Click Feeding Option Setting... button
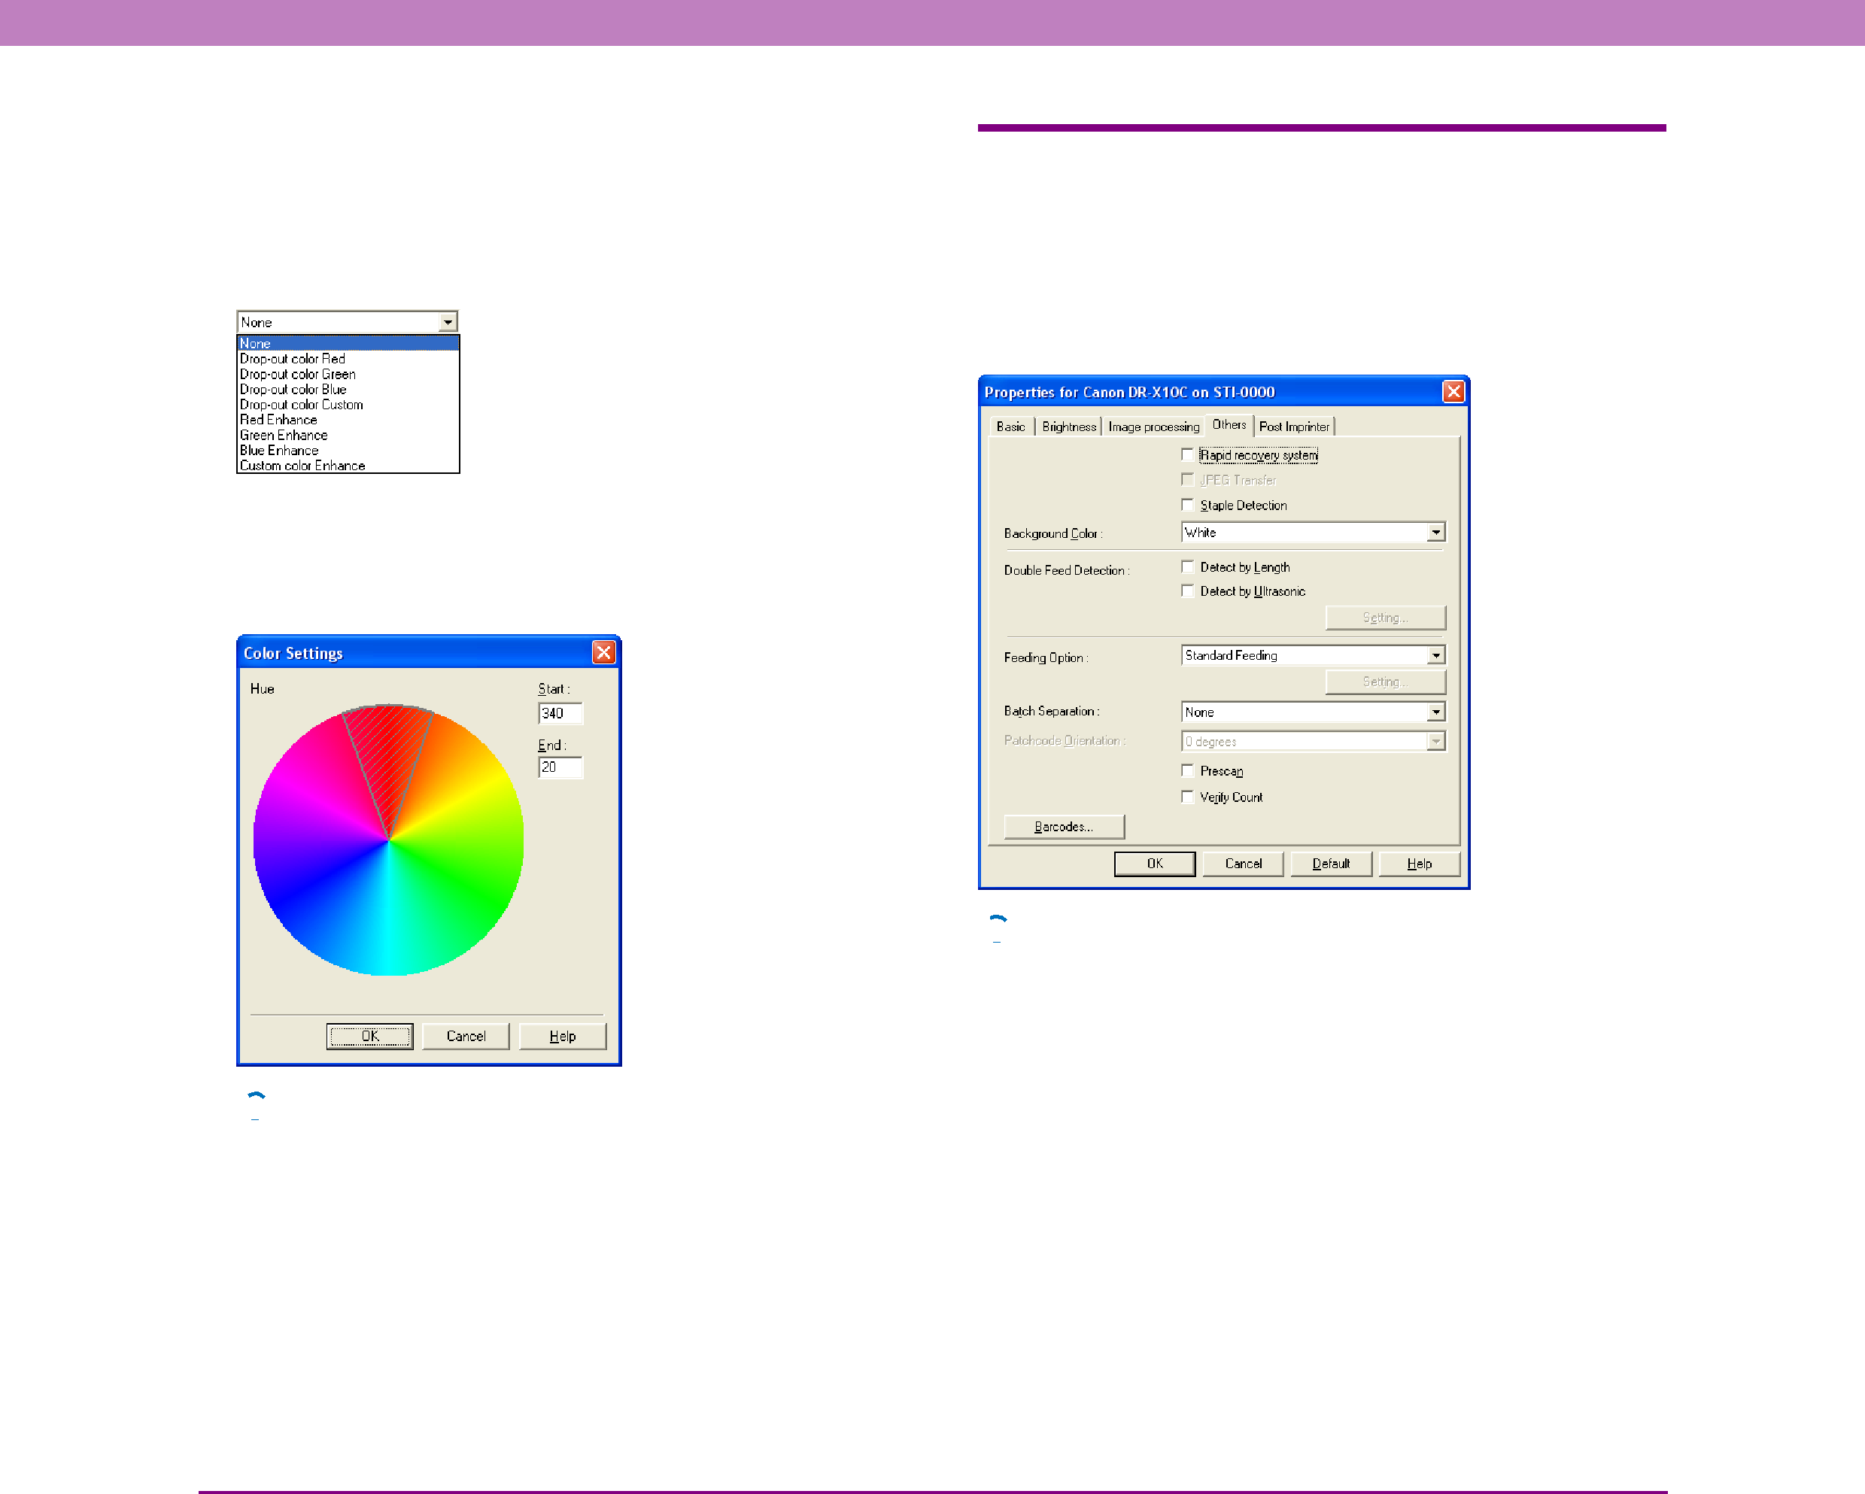Image resolution: width=1865 pixels, height=1494 pixels. click(1385, 681)
